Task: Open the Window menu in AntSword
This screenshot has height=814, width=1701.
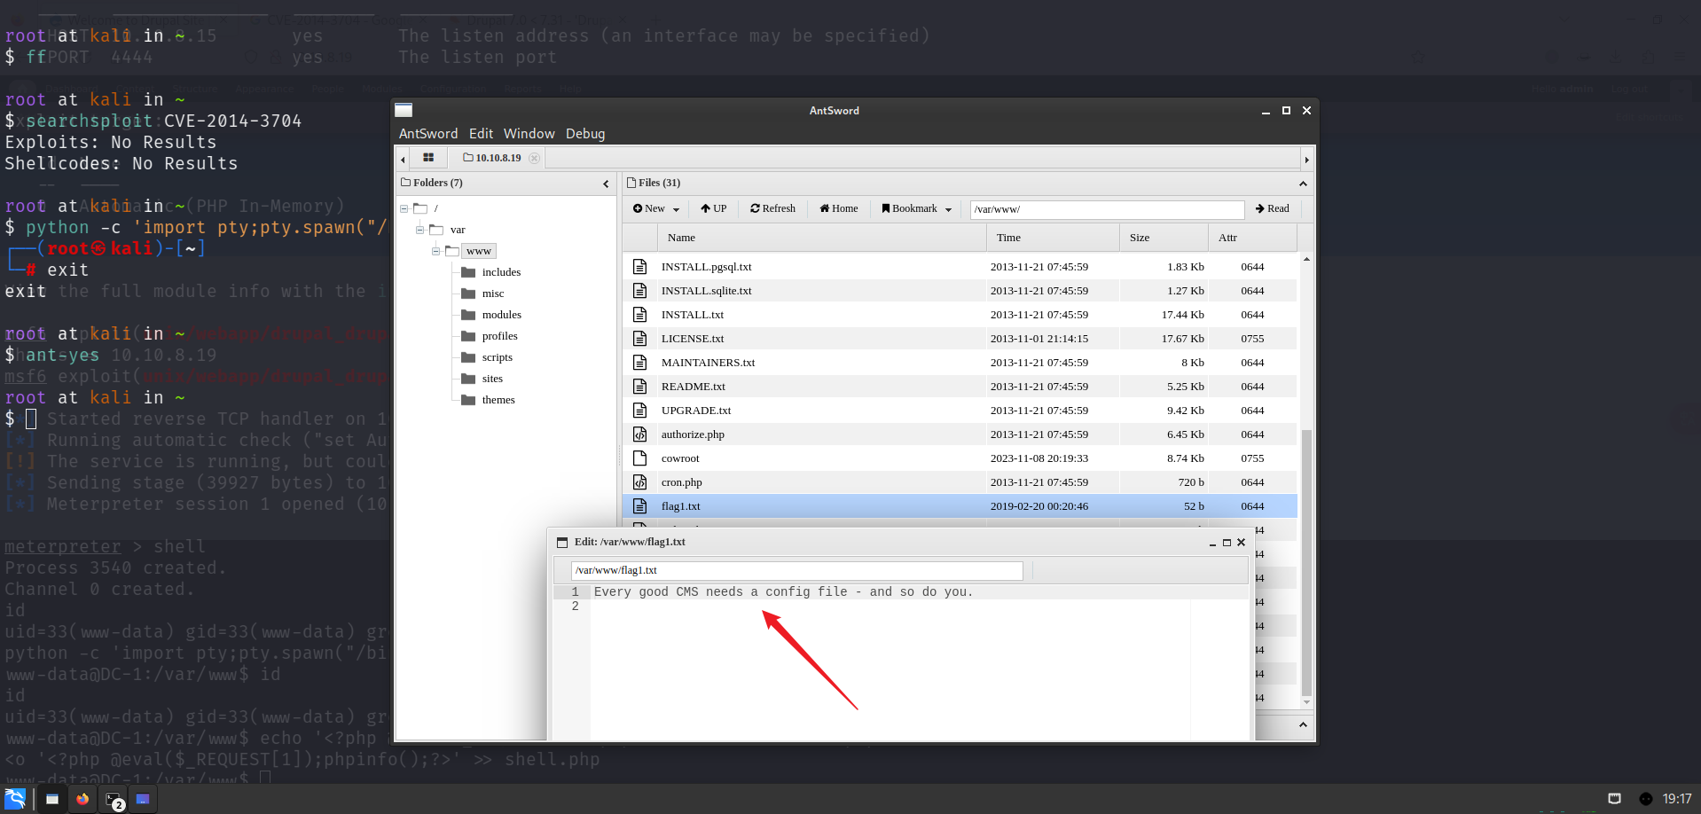Action: 529,134
